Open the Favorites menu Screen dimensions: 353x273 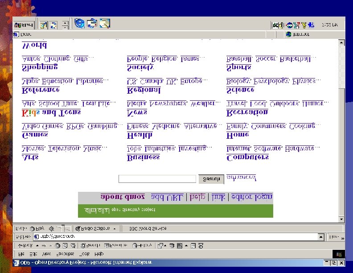tap(65, 254)
